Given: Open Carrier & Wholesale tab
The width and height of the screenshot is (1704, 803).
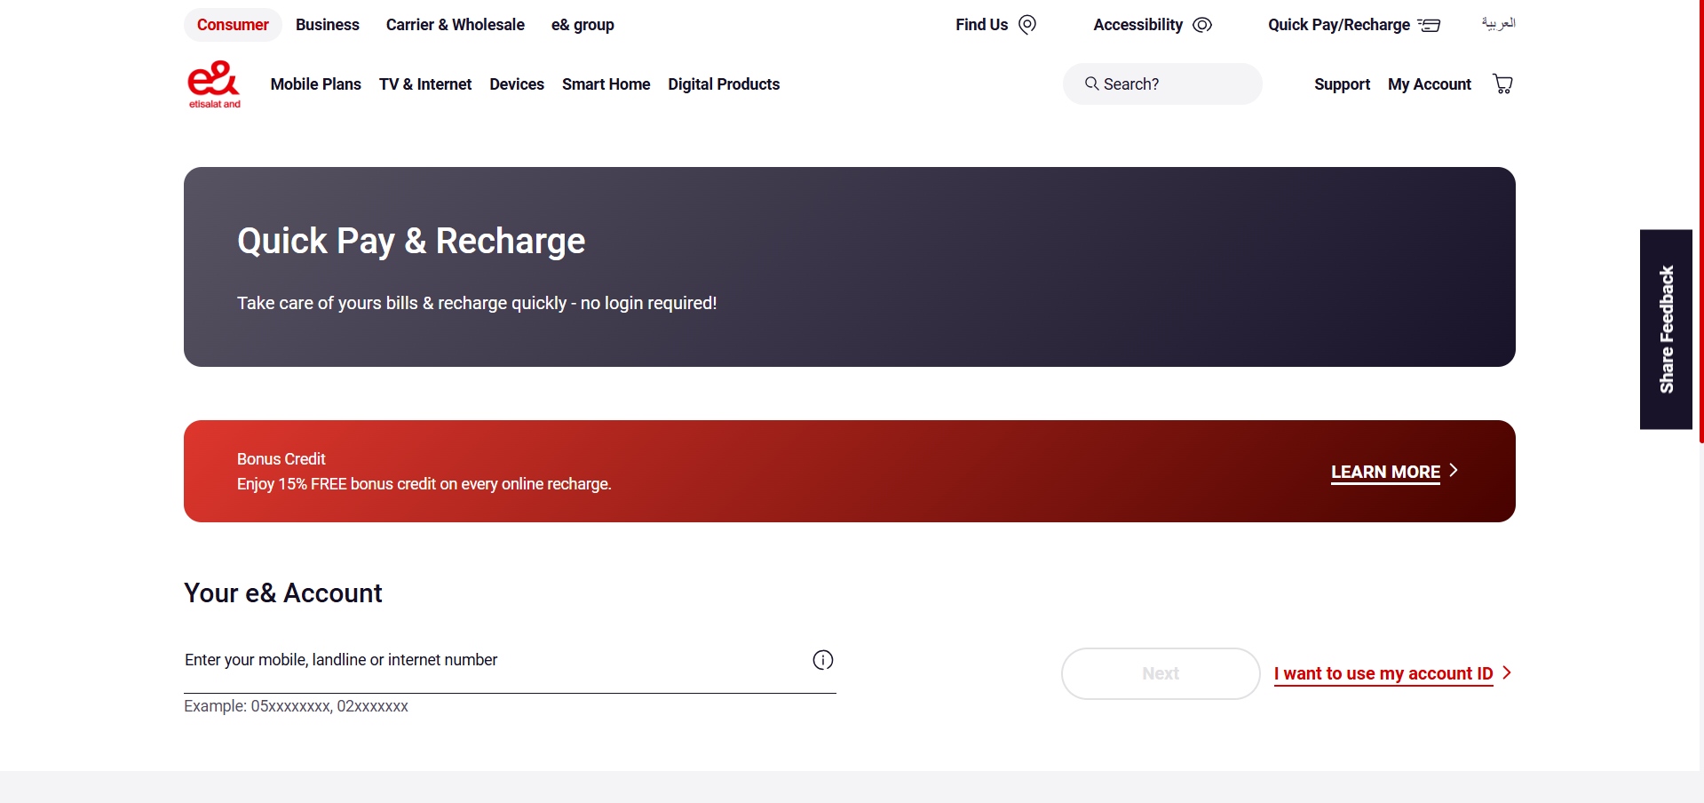Looking at the screenshot, I should pyautogui.click(x=456, y=25).
